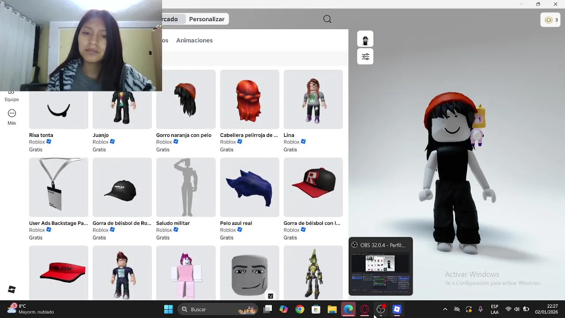Screen dimensions: 565x318
Task: Click verified badge under Pelo azul real
Action: click(x=240, y=230)
